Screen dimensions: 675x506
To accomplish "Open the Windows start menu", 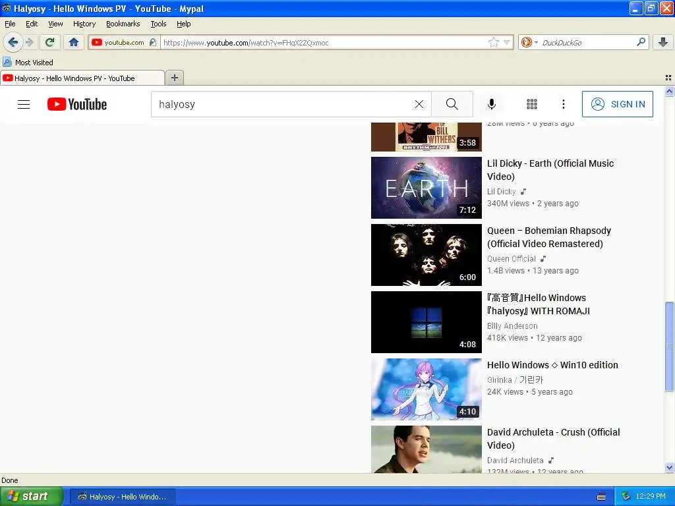I will (x=31, y=496).
